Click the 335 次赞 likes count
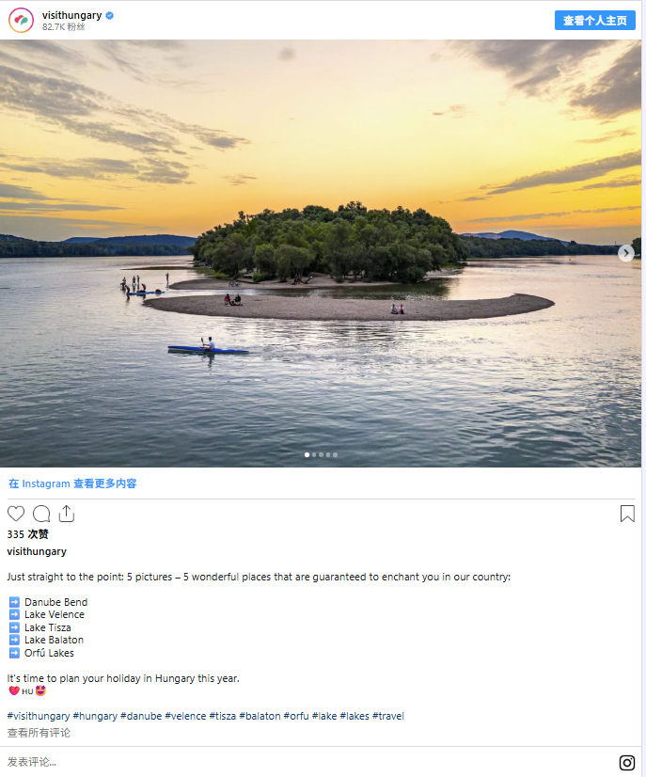 point(28,534)
